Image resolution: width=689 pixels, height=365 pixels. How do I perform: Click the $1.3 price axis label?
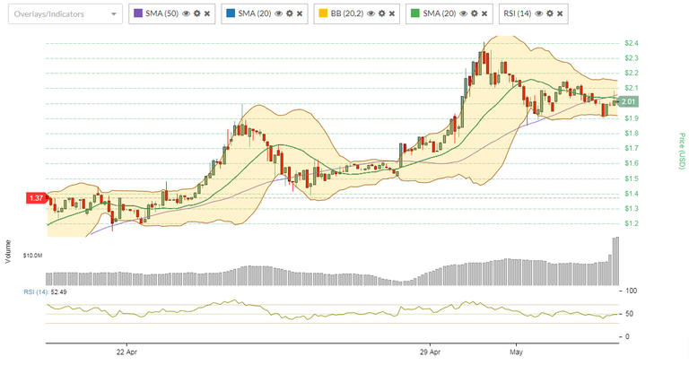(x=632, y=208)
